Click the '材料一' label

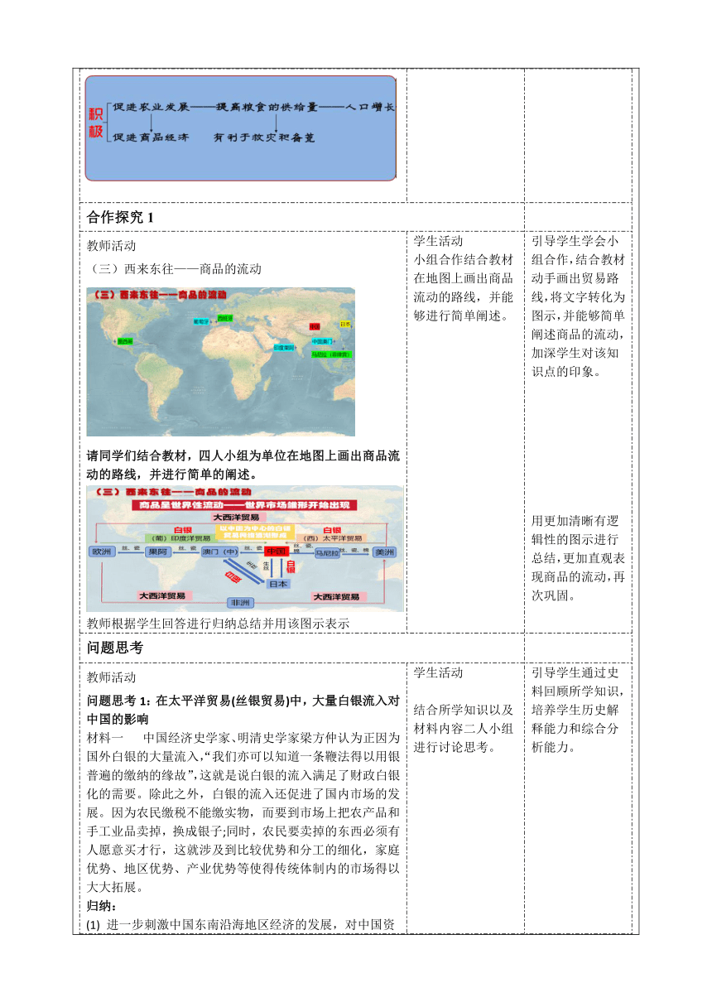click(x=105, y=736)
